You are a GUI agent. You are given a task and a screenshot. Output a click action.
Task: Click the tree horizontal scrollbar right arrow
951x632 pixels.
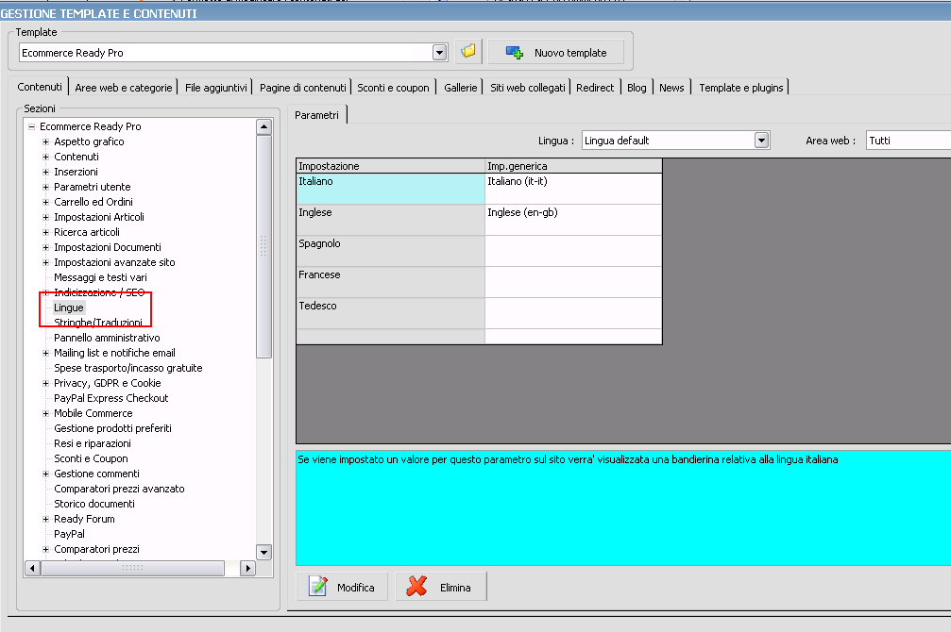coord(247,568)
